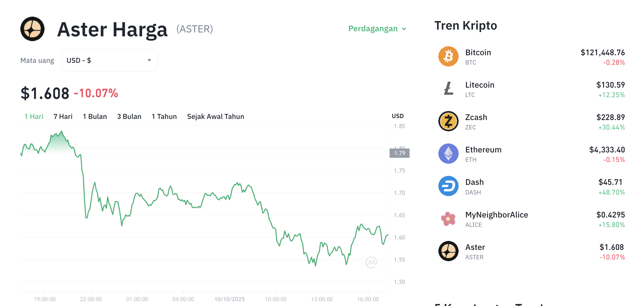Switch to the 7 Hari tab
Image resolution: width=632 pixels, height=306 pixels.
[63, 117]
